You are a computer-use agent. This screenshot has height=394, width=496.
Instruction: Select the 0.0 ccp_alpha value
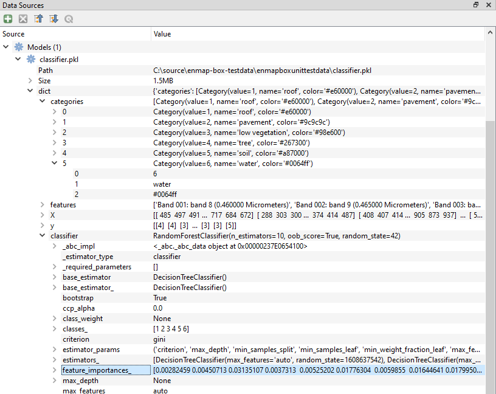point(158,308)
